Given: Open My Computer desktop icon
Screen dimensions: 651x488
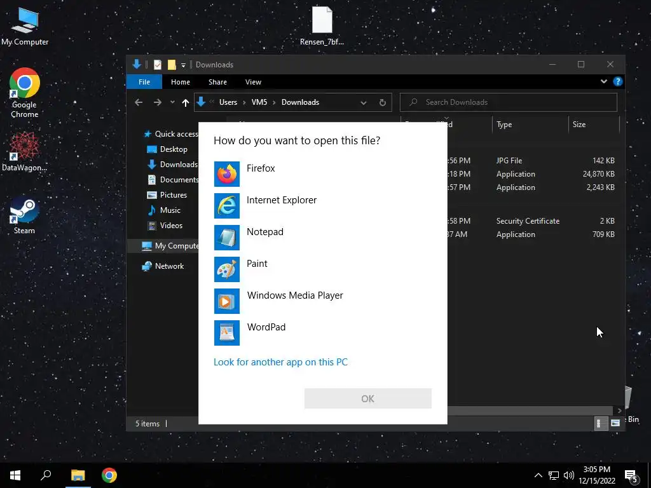Looking at the screenshot, I should [25, 25].
